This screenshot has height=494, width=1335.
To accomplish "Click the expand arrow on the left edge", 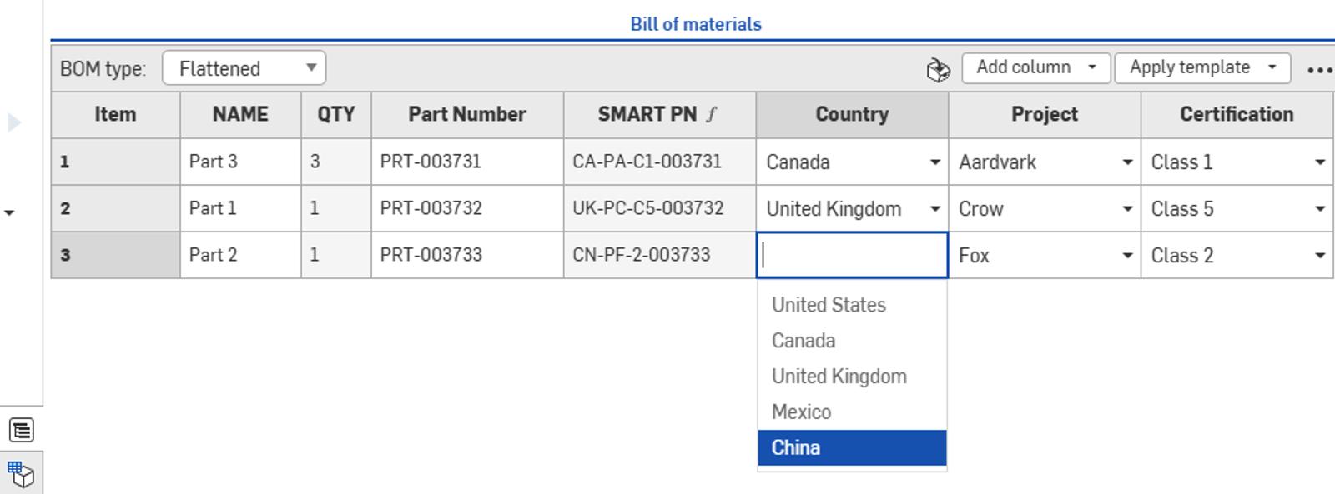I will tap(12, 122).
